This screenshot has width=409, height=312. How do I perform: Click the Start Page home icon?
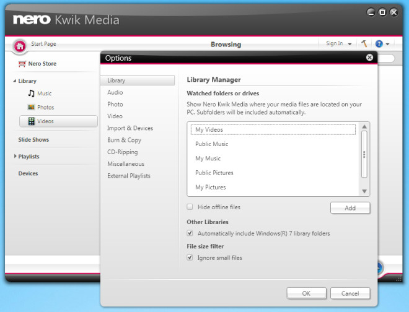[20, 46]
